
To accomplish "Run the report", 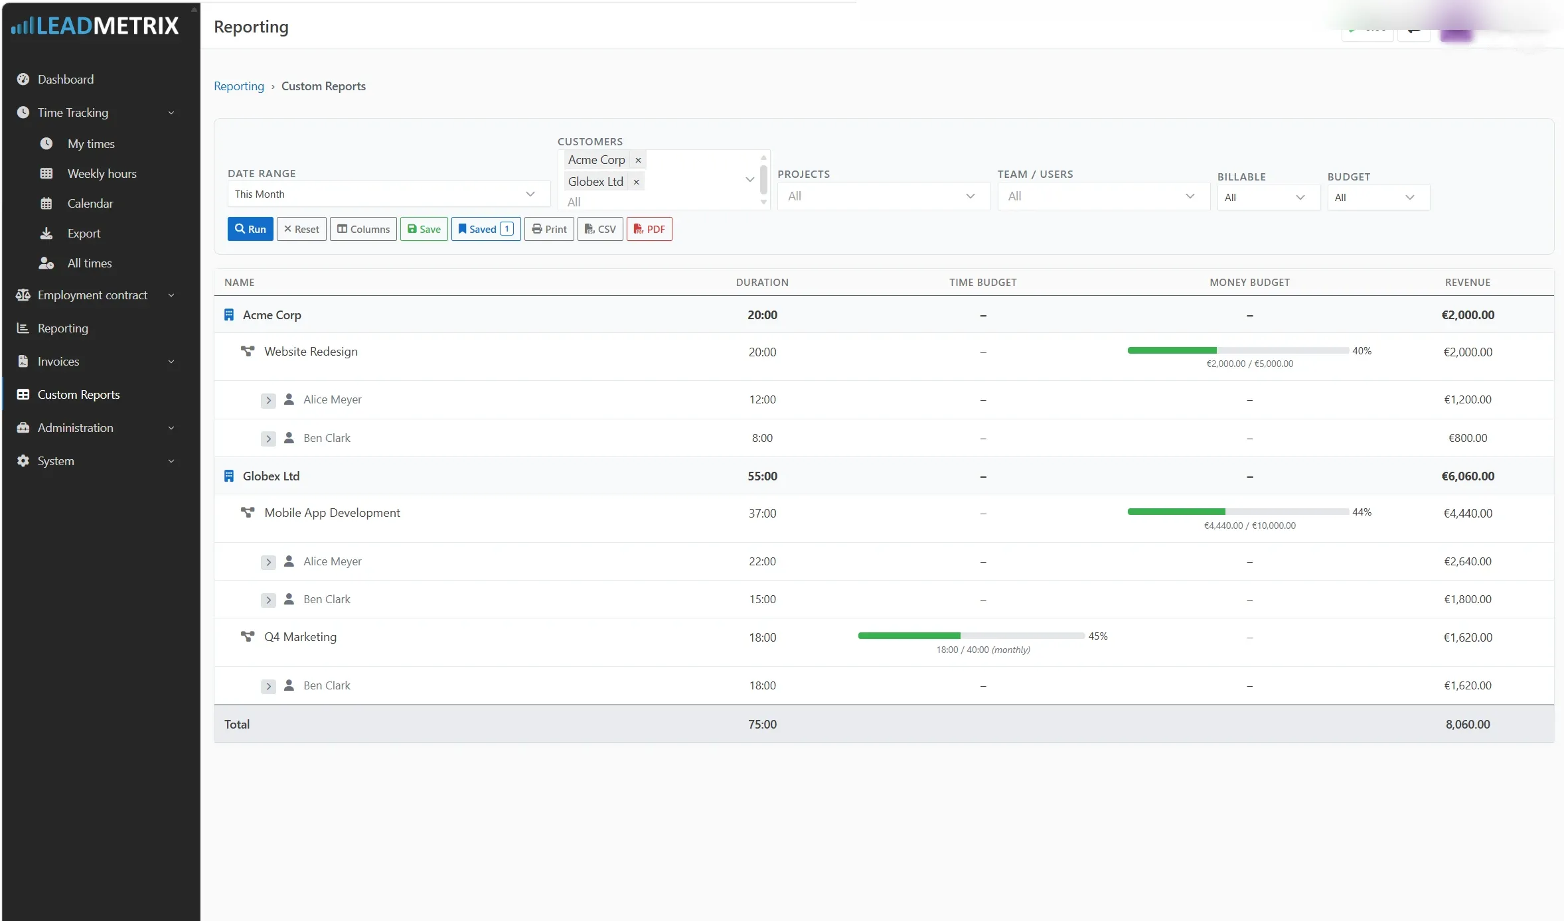I will tap(250, 229).
